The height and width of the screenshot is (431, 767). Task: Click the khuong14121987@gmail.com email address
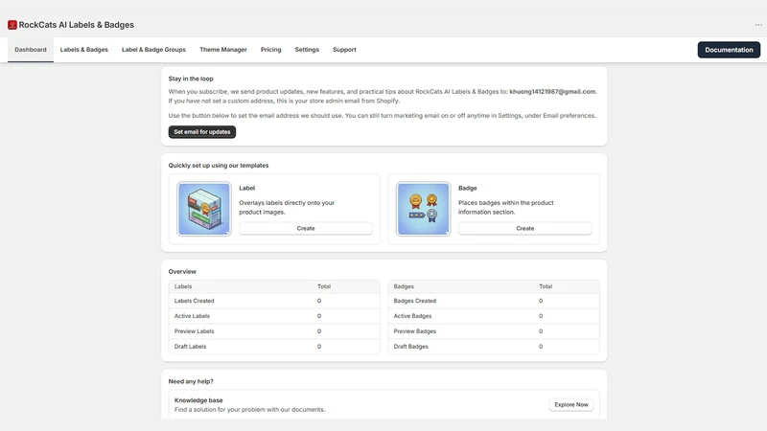coord(552,91)
